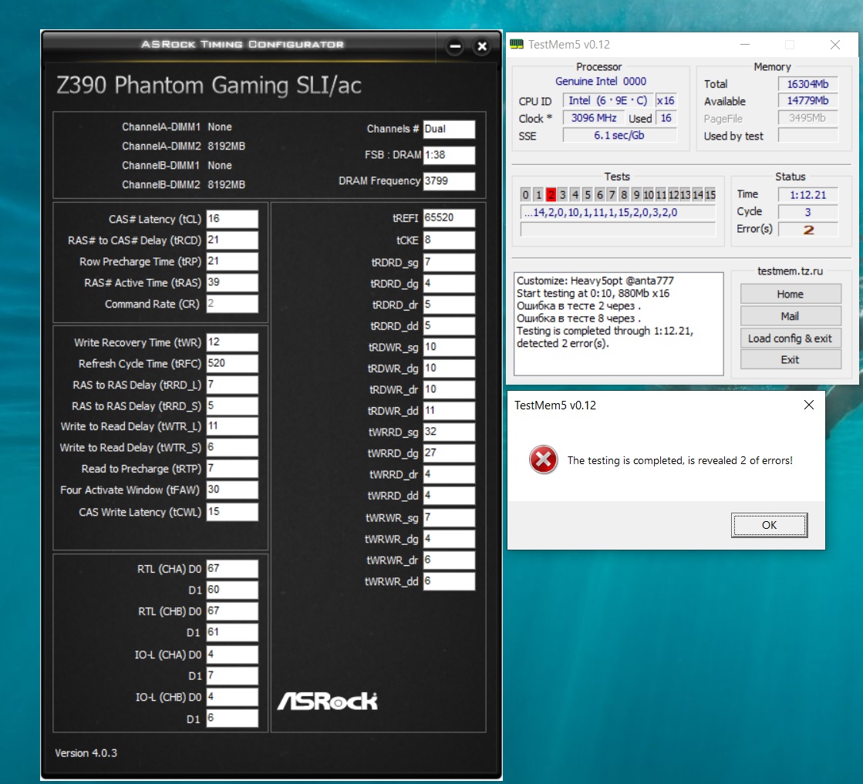Click the Genuine Intel 0000 processor name
Image resolution: width=863 pixels, height=784 pixels.
pos(601,82)
